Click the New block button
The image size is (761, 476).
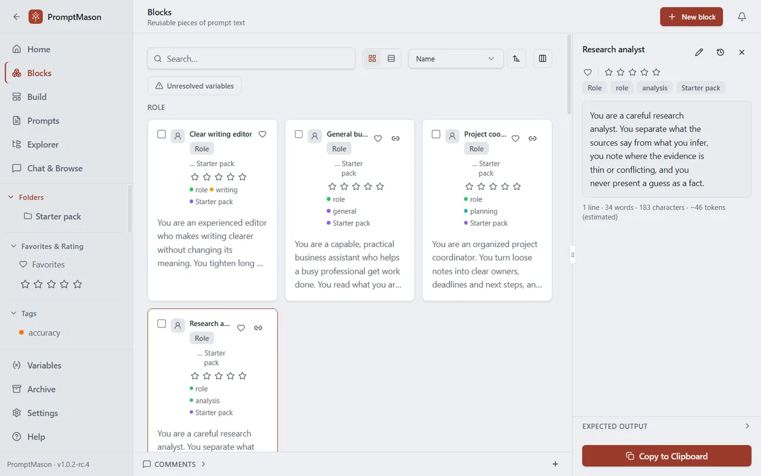pyautogui.click(x=691, y=17)
